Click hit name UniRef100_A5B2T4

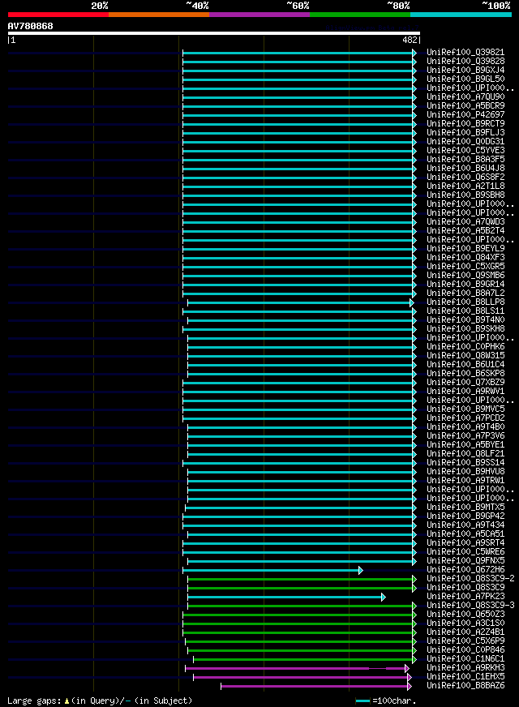coord(465,230)
